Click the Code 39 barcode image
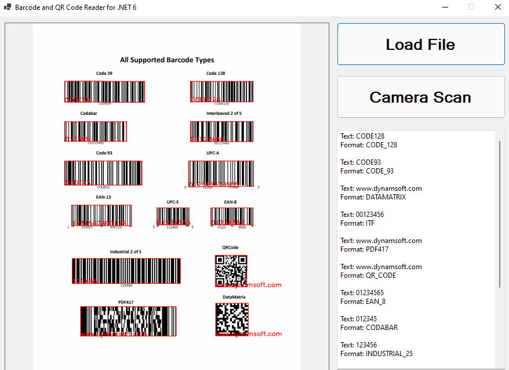The width and height of the screenshot is (509, 370). coord(104,92)
